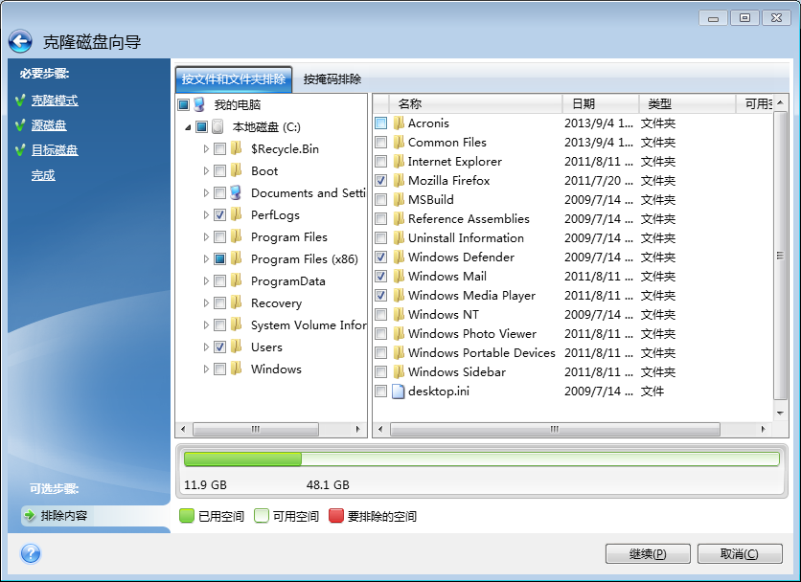Click the PerfLogs folder icon

point(236,214)
